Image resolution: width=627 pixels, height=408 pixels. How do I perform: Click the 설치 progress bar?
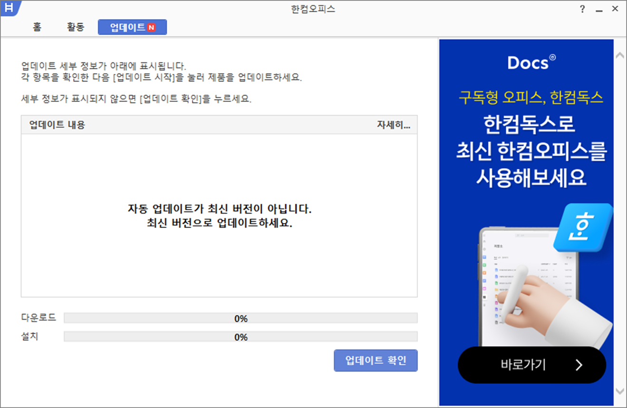(240, 337)
